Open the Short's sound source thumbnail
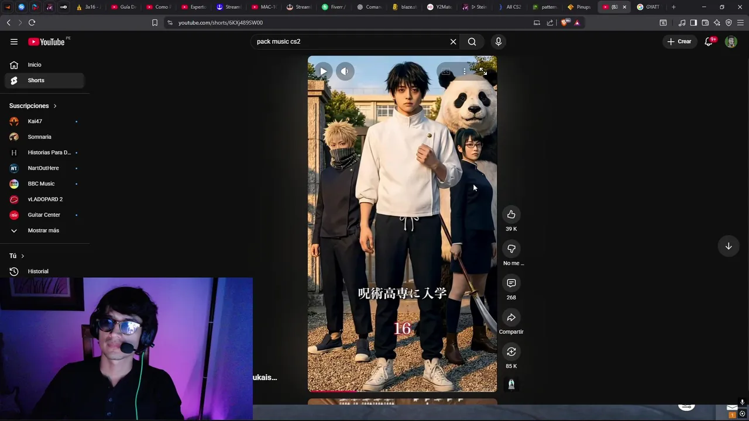The width and height of the screenshot is (749, 421). coord(511,384)
